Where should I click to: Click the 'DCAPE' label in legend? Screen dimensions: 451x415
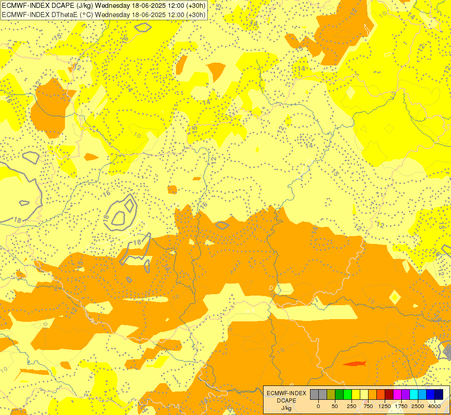[x=287, y=401]
